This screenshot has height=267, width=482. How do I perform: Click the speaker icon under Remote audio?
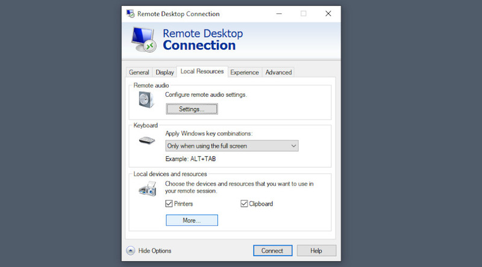(x=146, y=99)
